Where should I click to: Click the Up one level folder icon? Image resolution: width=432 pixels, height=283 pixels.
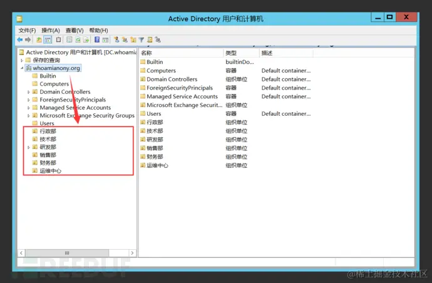click(x=39, y=40)
